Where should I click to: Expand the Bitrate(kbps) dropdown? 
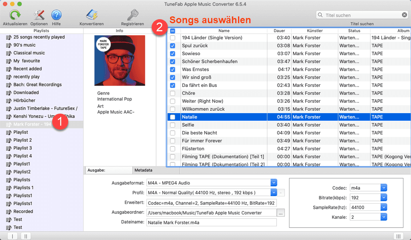(x=384, y=198)
